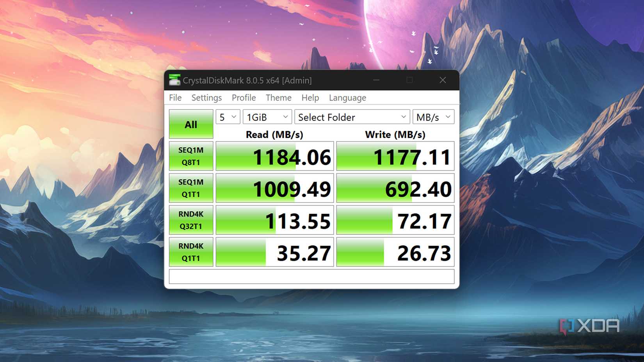Run the SEQ1M Q8T1 test
Image resolution: width=644 pixels, height=362 pixels.
pos(191,156)
